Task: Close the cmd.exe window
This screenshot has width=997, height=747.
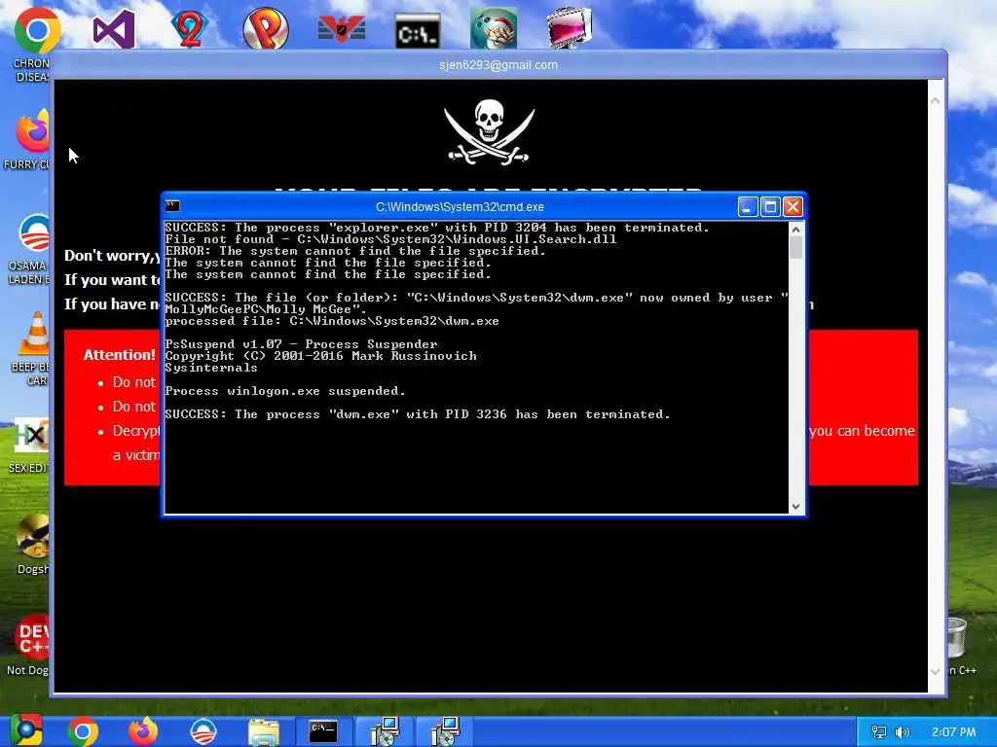Action: pos(793,206)
